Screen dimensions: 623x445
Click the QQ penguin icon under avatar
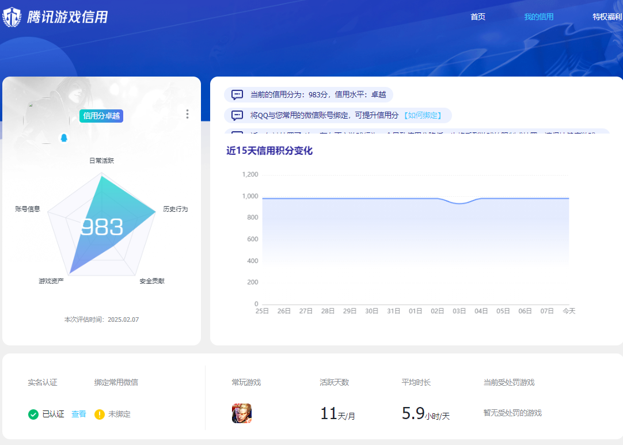(x=63, y=138)
